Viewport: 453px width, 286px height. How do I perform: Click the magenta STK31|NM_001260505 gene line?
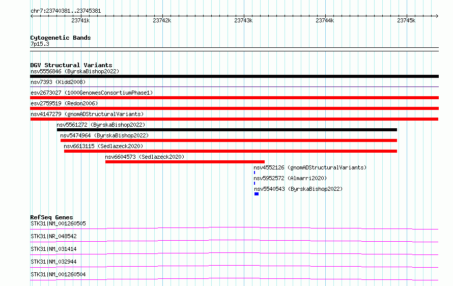234,228
